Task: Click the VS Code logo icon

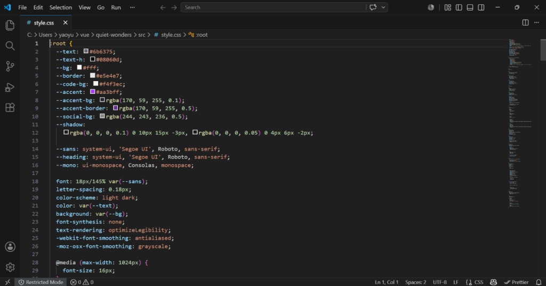Action: pos(7,7)
